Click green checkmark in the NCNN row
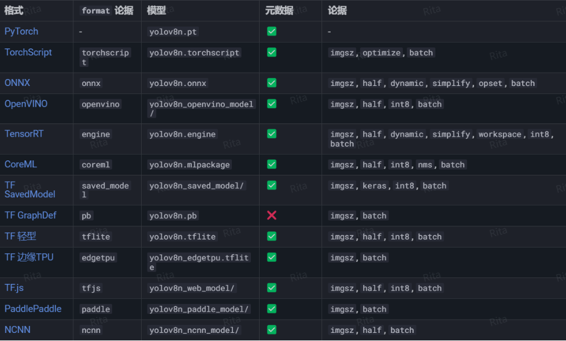 pyautogui.click(x=272, y=329)
